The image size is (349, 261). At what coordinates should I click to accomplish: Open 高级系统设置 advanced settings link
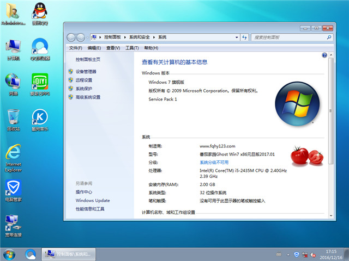tap(88, 97)
